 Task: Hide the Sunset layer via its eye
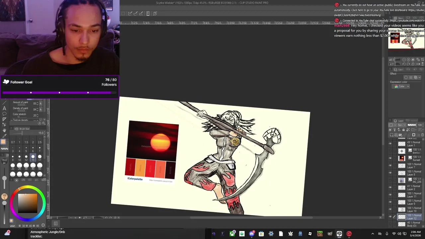pos(390,158)
